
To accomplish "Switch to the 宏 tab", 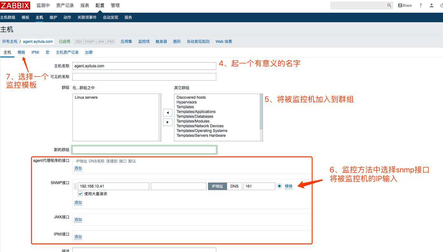I will click(48, 52).
